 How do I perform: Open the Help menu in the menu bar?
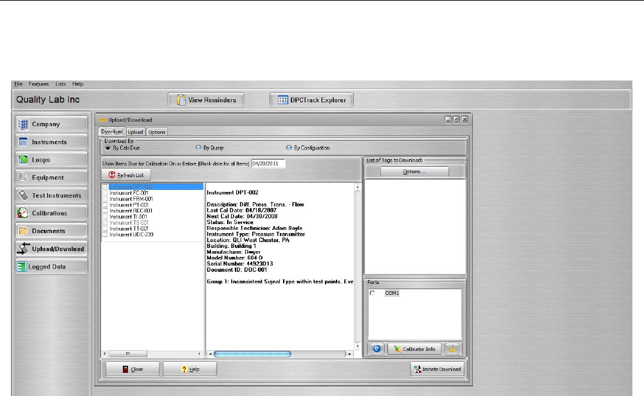click(78, 84)
